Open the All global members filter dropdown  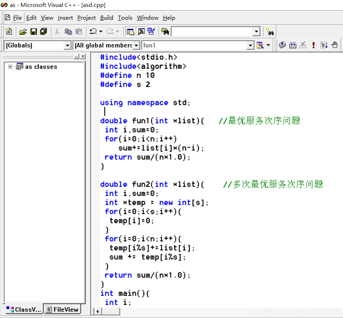click(136, 45)
